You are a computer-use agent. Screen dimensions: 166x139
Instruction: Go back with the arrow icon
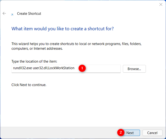[4, 13]
